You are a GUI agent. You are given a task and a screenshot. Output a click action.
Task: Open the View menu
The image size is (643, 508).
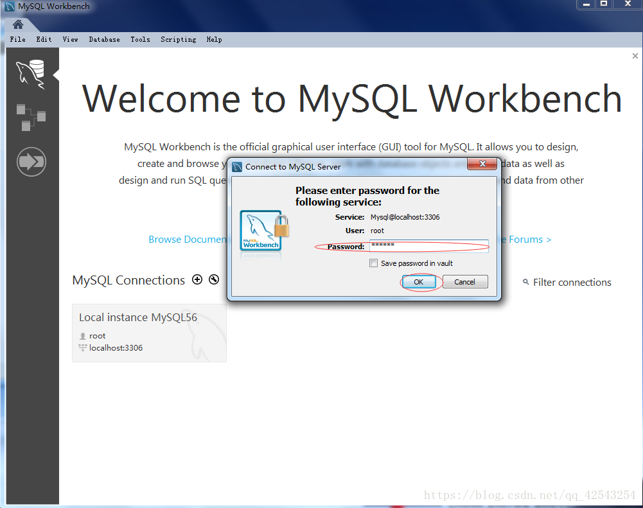(x=70, y=39)
